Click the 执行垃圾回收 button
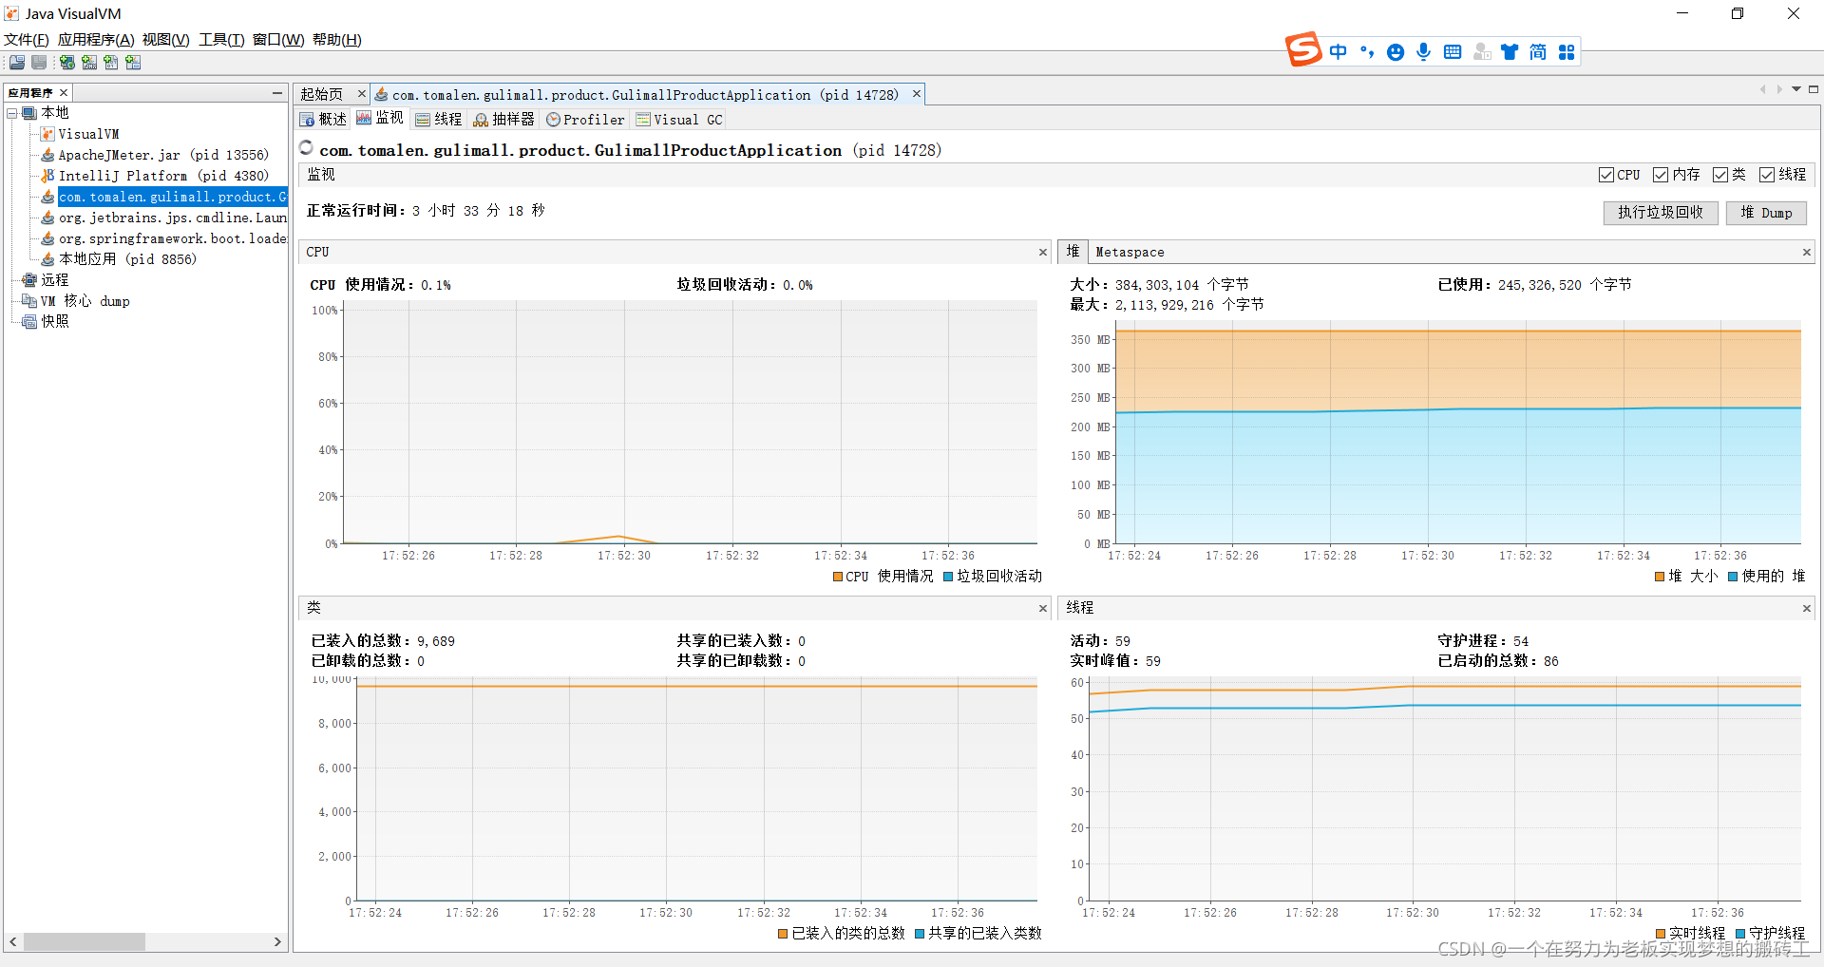Screen dimensions: 1824x967 (x=1661, y=213)
